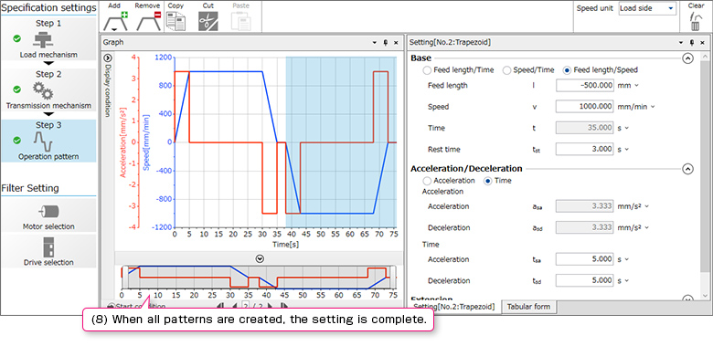Click the Acceleration time tsa input field

(x=585, y=259)
